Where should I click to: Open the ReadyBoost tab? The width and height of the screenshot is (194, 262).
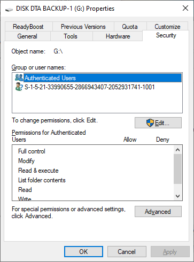click(x=28, y=27)
